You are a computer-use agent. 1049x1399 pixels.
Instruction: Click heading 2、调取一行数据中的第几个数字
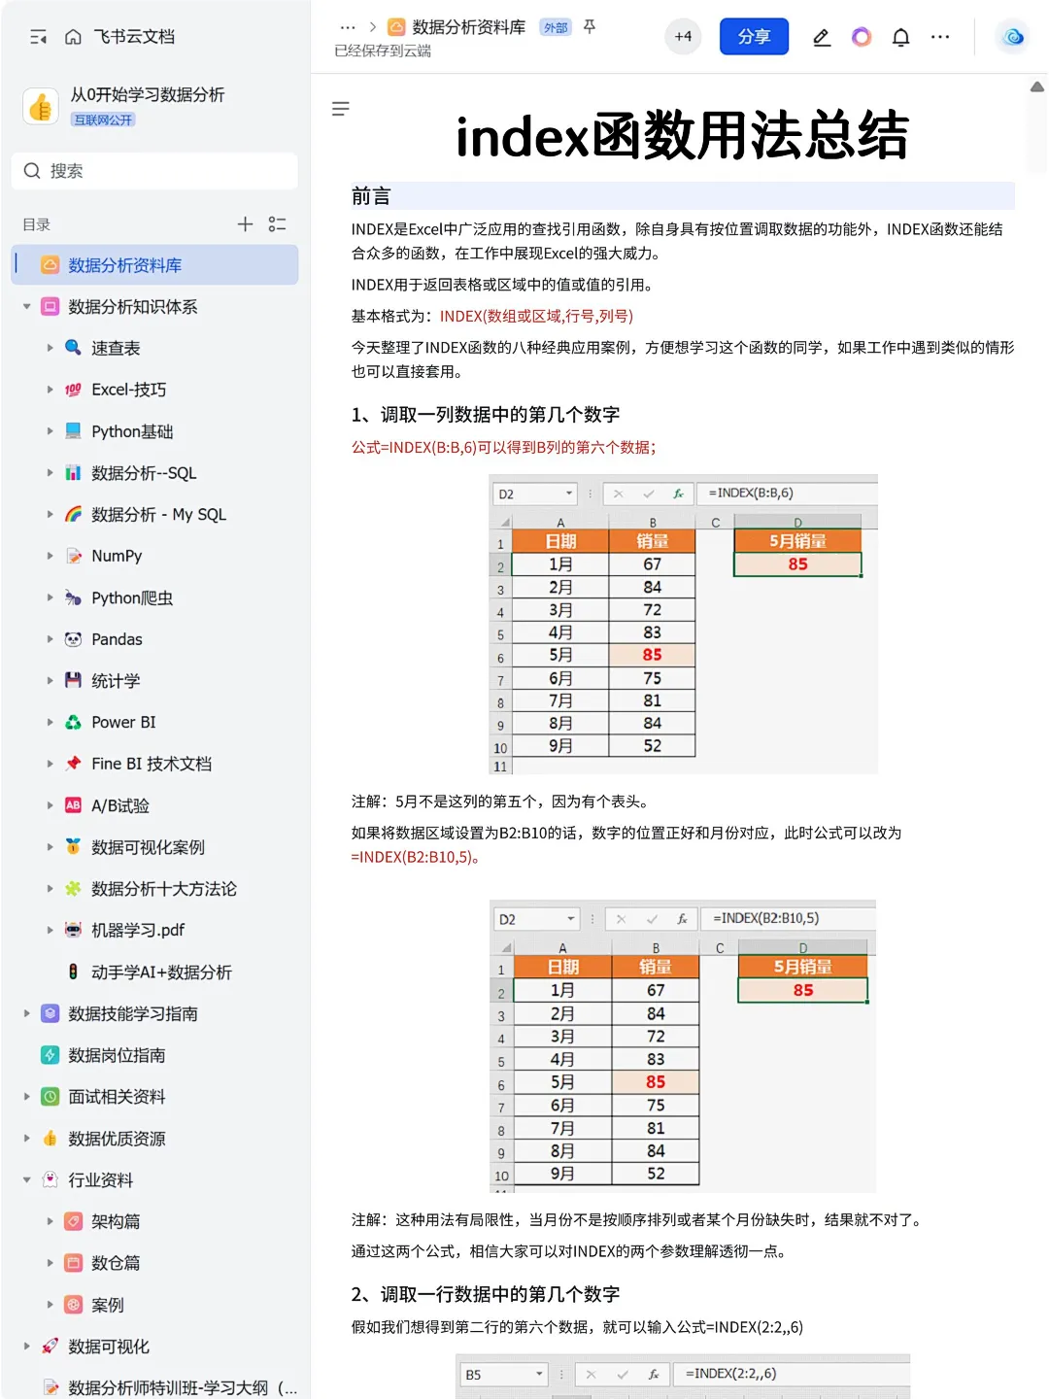[x=486, y=1295]
